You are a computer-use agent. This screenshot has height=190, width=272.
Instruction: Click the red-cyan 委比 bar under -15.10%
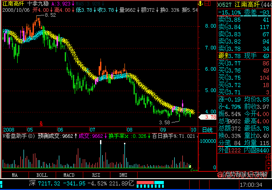tap(244, 16)
